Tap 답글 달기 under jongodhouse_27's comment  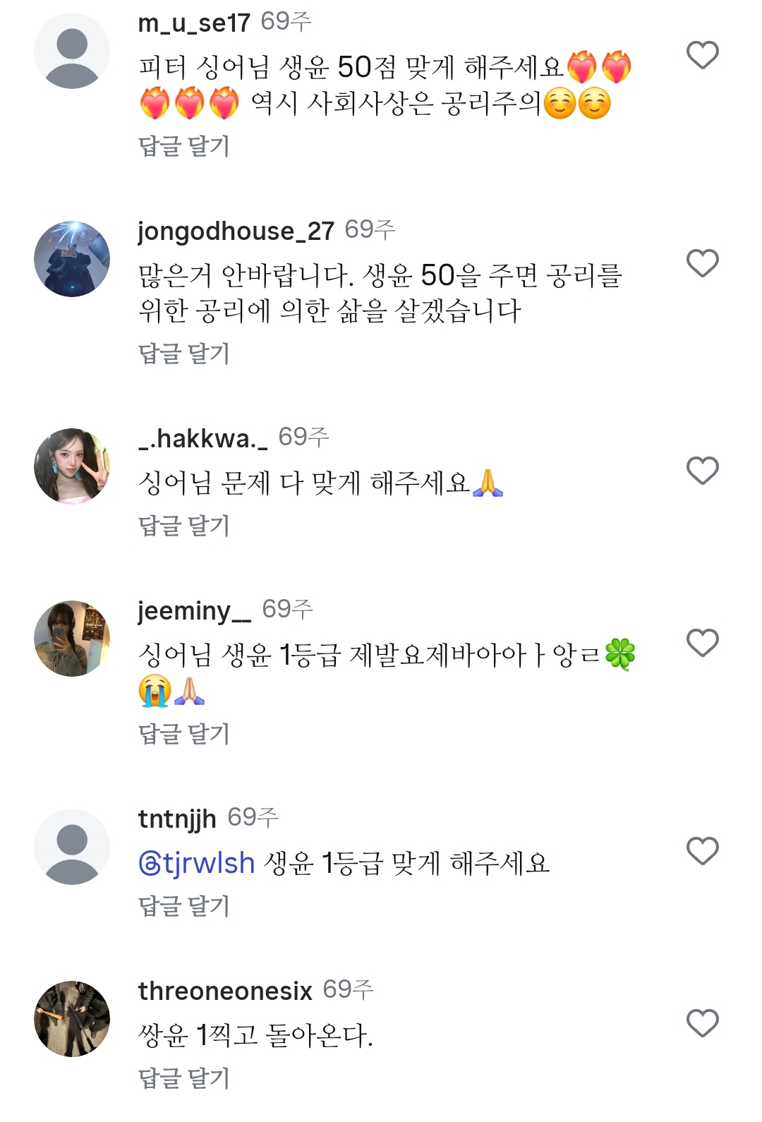pos(184,354)
